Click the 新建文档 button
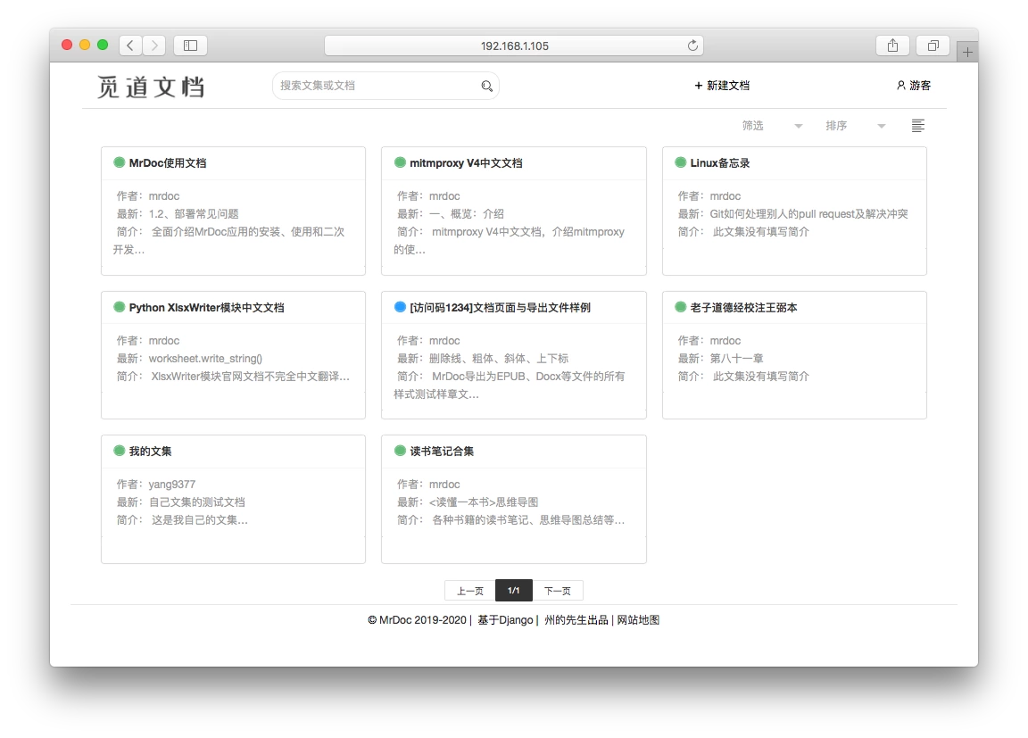Viewport: 1028px width, 738px height. click(723, 86)
